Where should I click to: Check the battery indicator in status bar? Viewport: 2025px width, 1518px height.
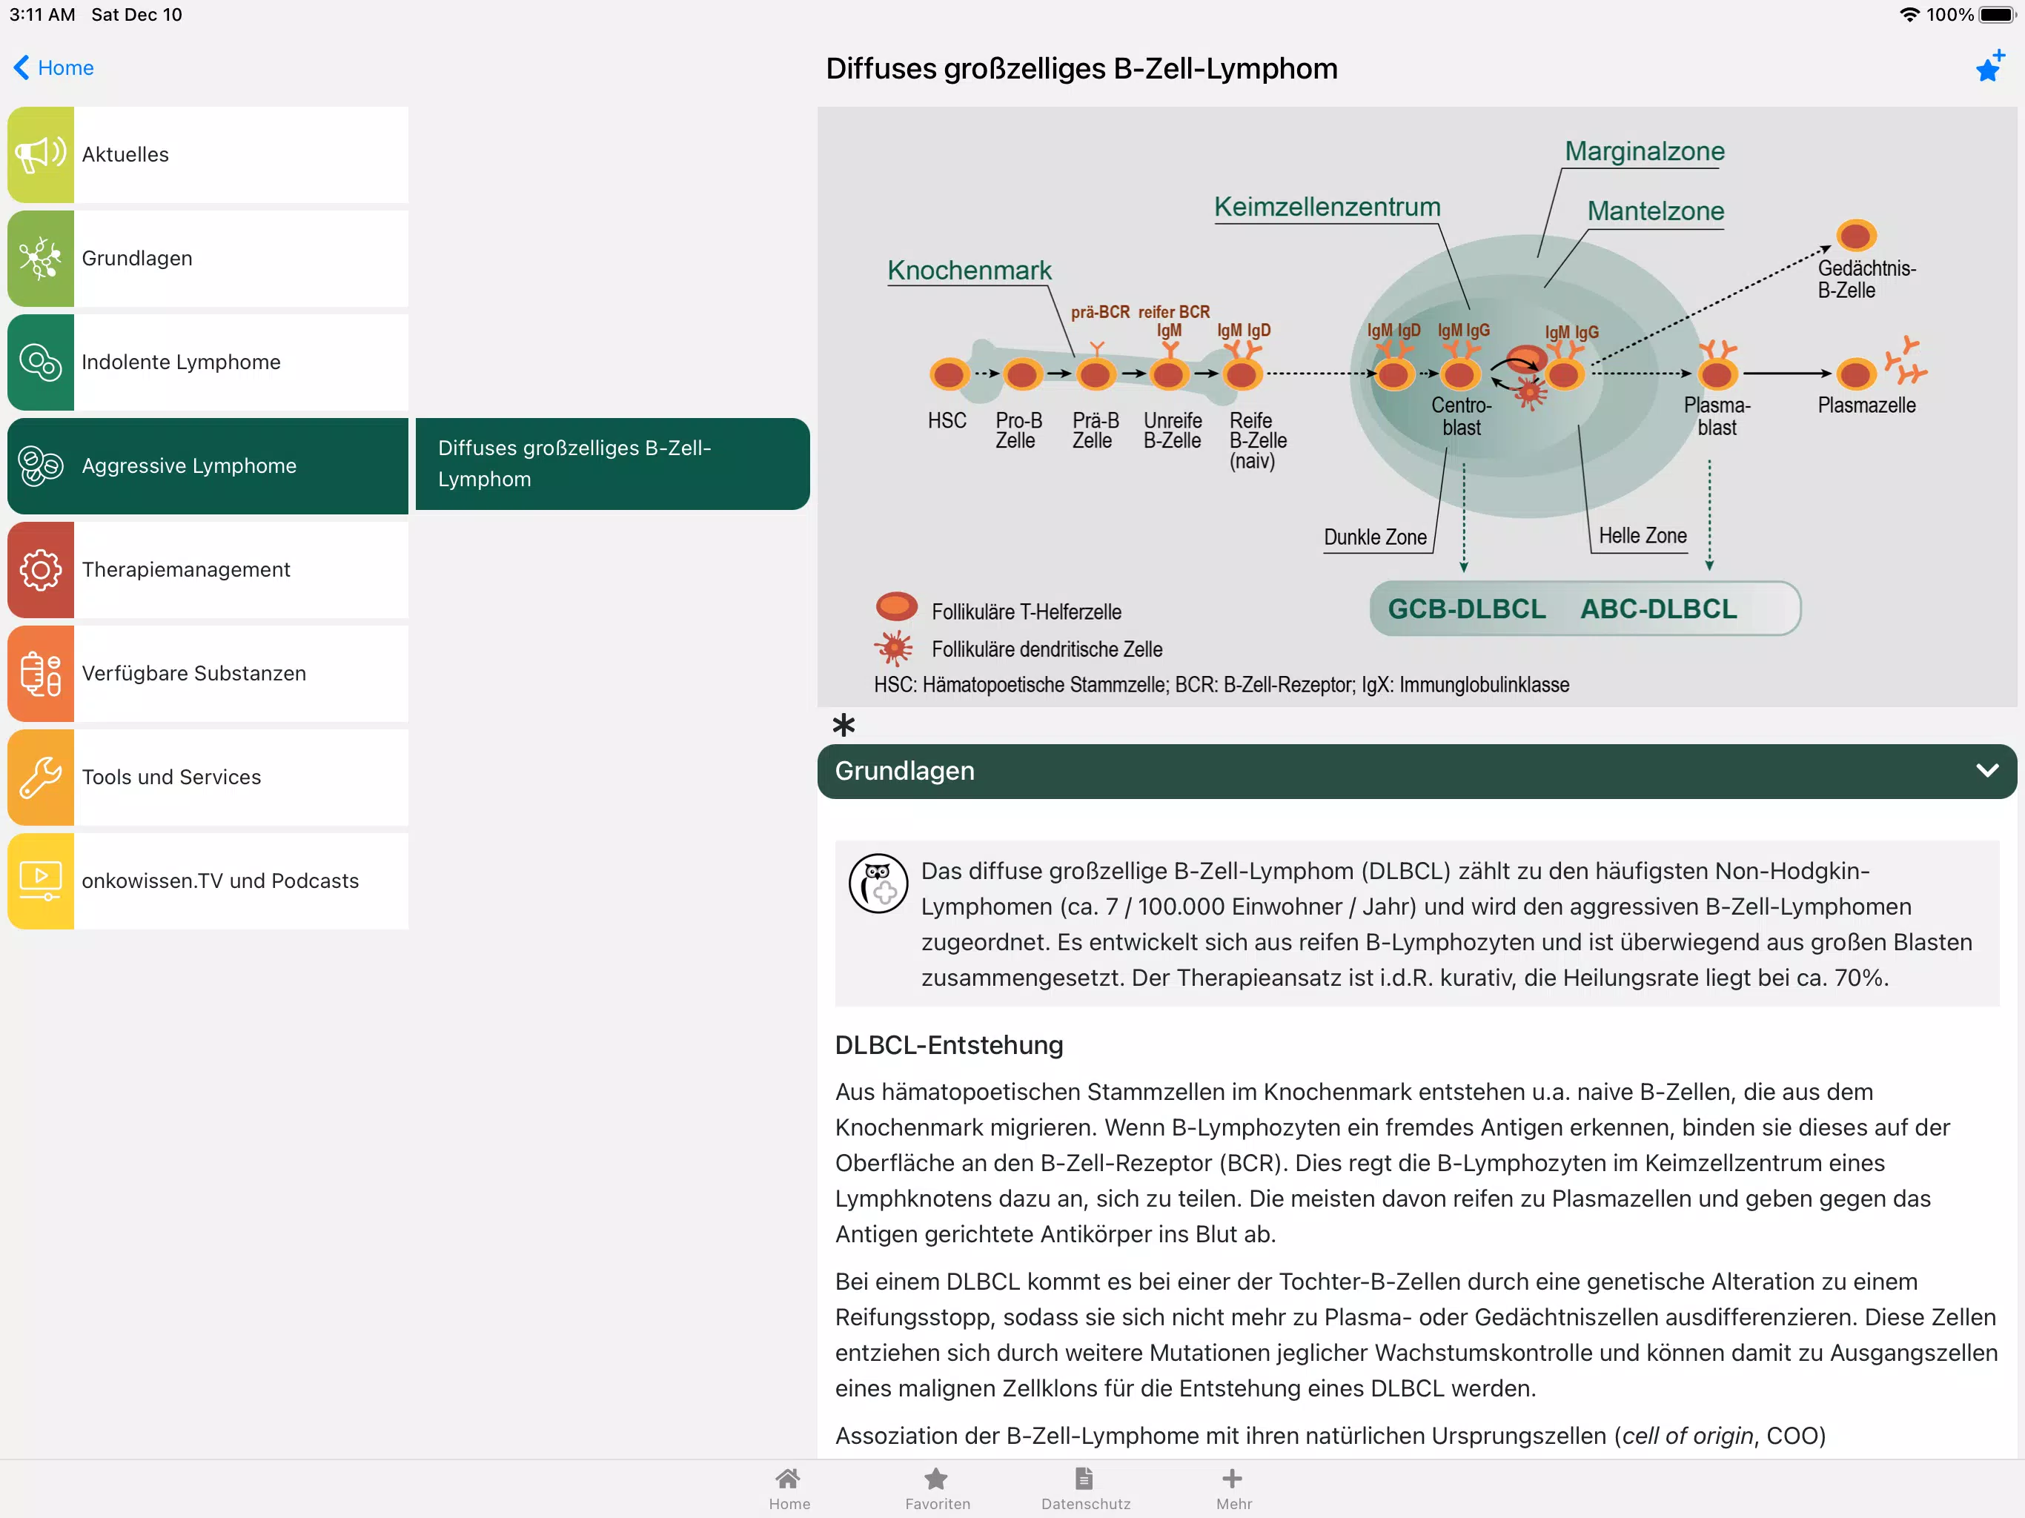[x=1998, y=15]
